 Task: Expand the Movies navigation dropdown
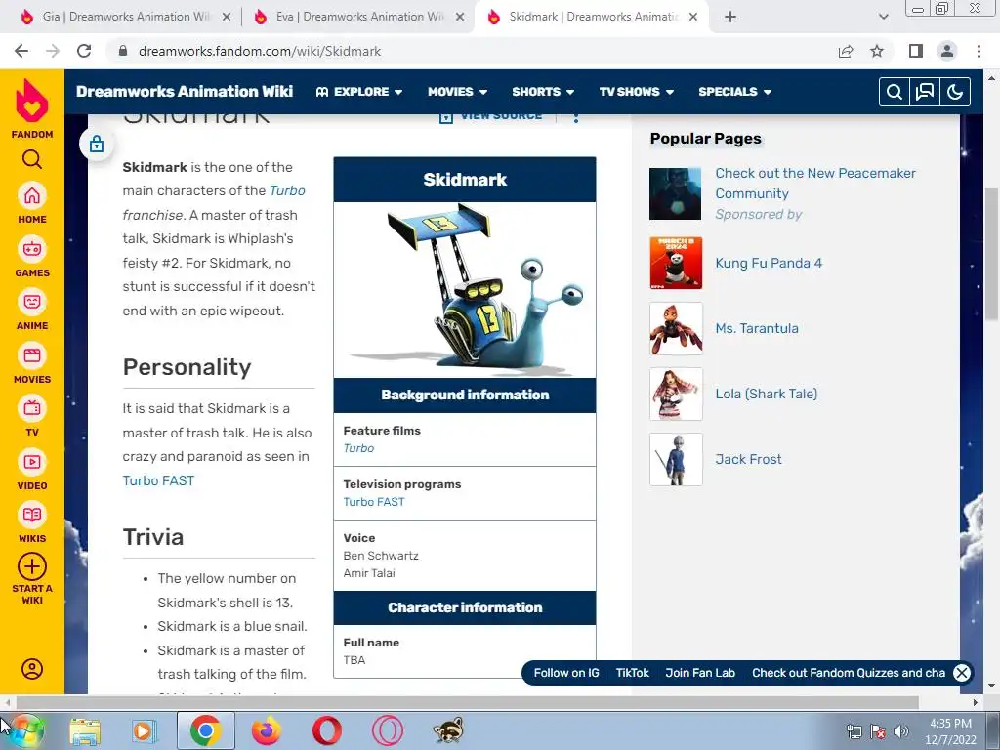[x=457, y=92]
